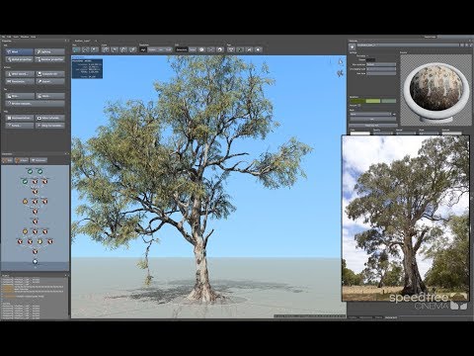Click the bark material preview sphere thumbnail

pos(435,91)
